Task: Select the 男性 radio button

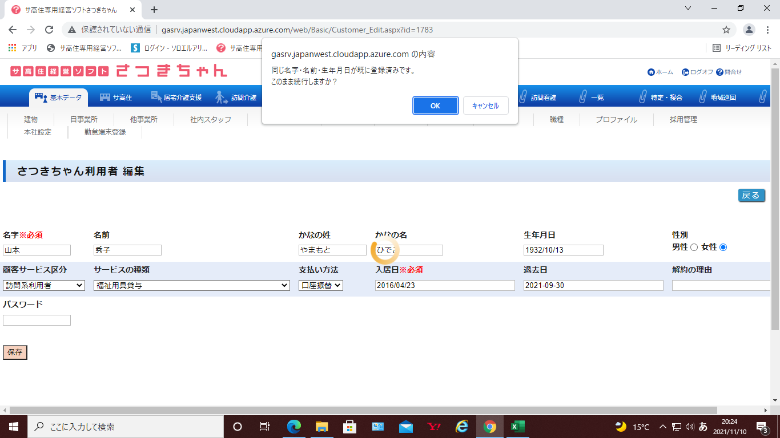Action: click(x=694, y=248)
